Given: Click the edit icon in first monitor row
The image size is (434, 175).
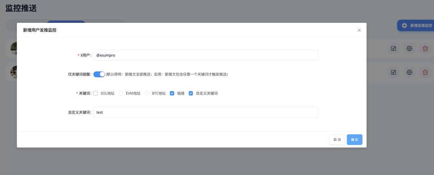Looking at the screenshot, I should tap(393, 49).
